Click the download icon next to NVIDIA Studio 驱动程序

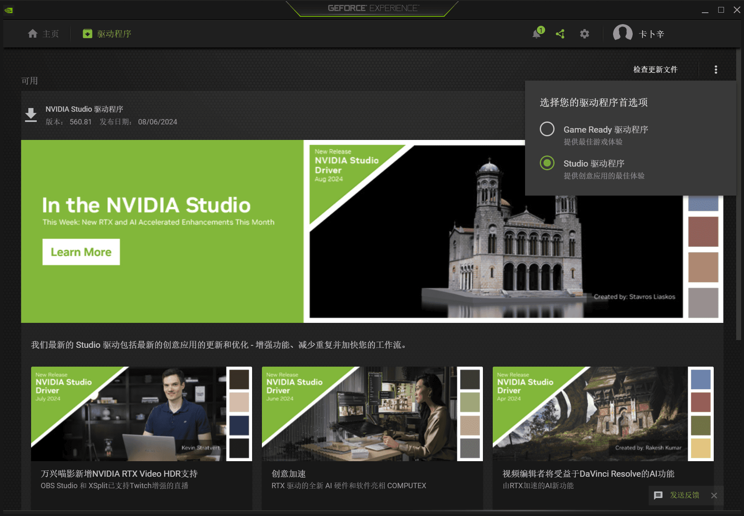(x=31, y=115)
